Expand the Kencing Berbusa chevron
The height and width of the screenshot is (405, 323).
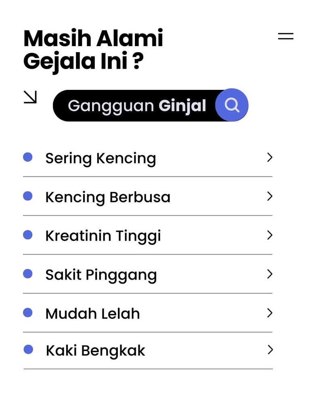[270, 196]
